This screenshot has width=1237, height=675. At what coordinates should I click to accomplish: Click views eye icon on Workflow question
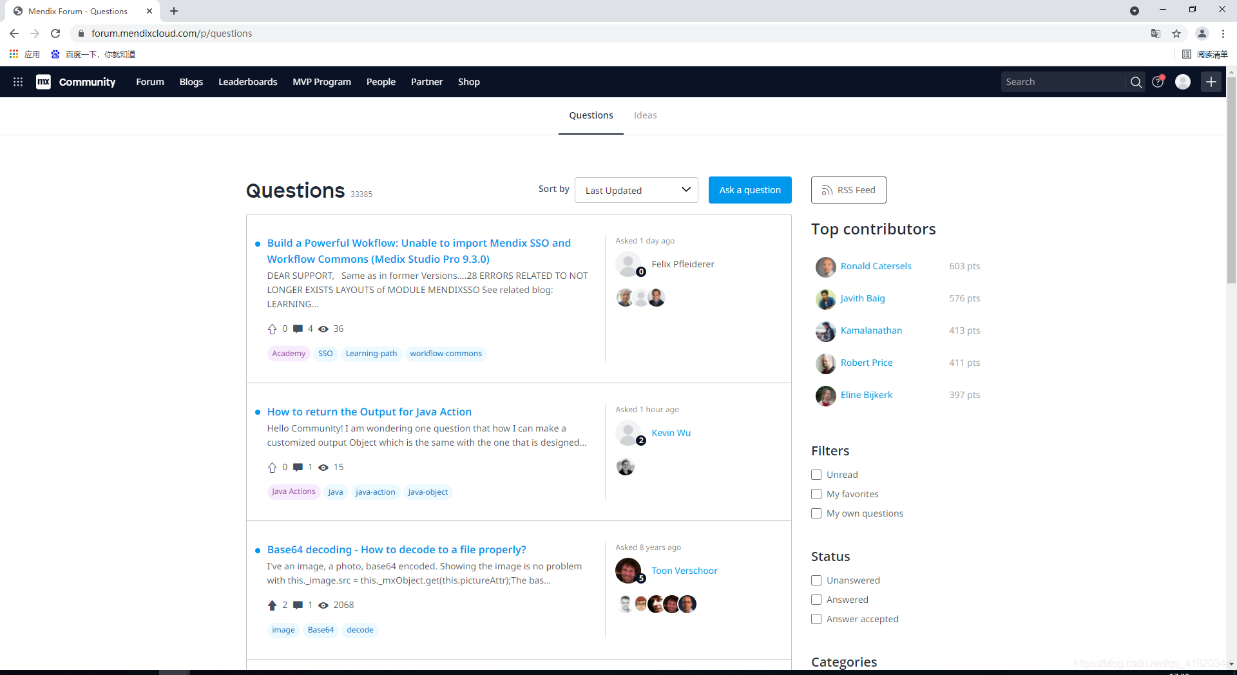[323, 329]
